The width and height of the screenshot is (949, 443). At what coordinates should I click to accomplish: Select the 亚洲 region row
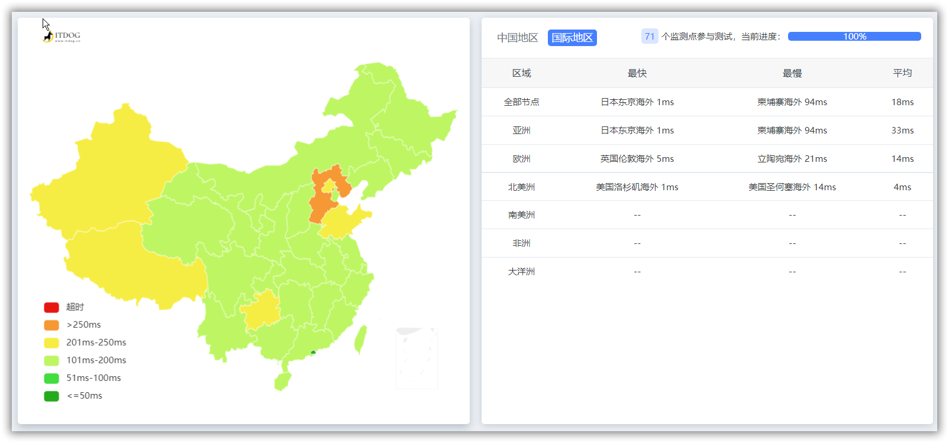(521, 131)
